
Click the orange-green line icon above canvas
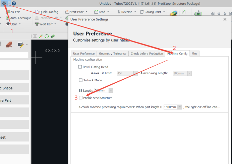[41, 36]
